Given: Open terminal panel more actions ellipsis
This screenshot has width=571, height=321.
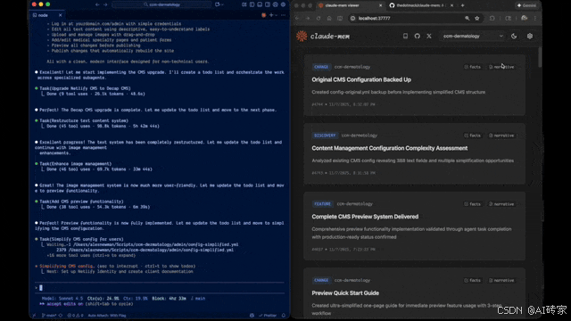Looking at the screenshot, I should [284, 15].
